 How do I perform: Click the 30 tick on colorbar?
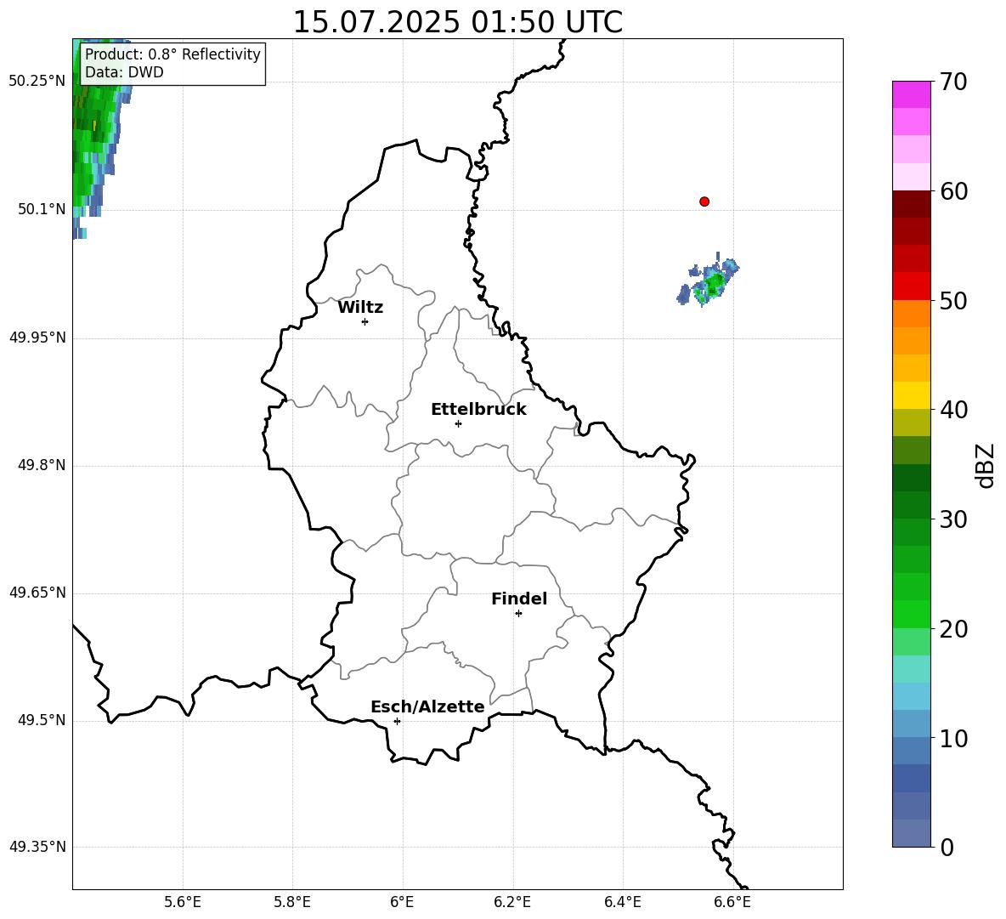click(x=953, y=519)
